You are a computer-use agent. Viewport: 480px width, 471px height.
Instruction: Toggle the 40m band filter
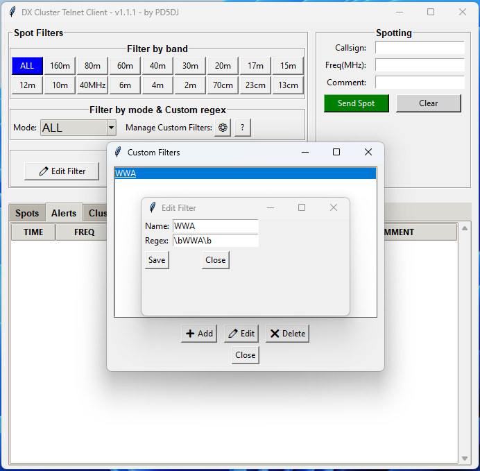pos(157,66)
